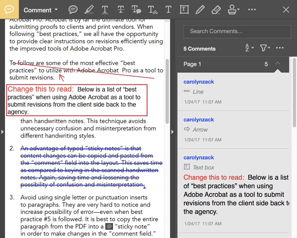Select the Text Box tool

click(184, 10)
